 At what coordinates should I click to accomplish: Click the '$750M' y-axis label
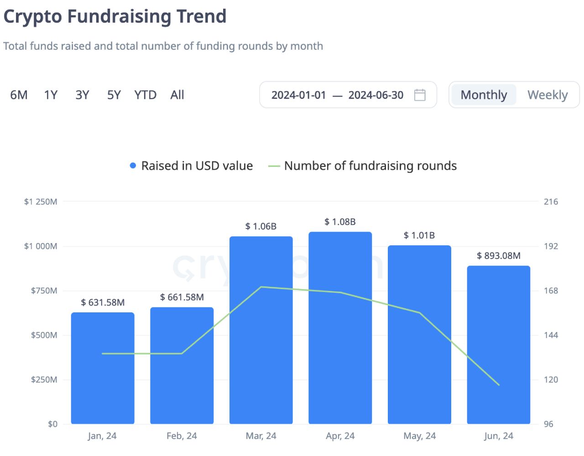pyautogui.click(x=44, y=290)
